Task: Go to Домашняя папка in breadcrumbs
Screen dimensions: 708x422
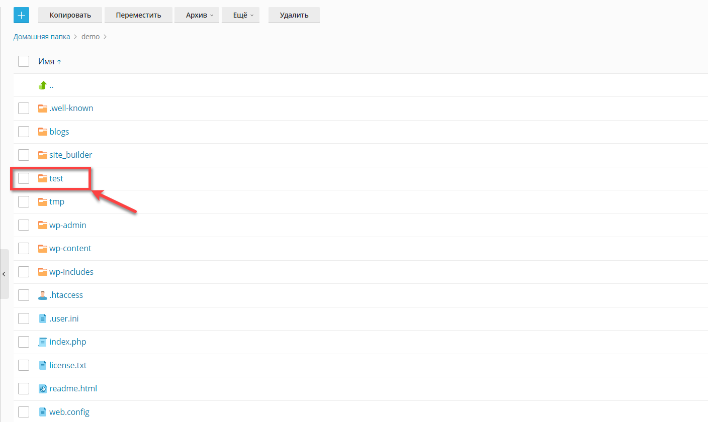Action: [42, 37]
